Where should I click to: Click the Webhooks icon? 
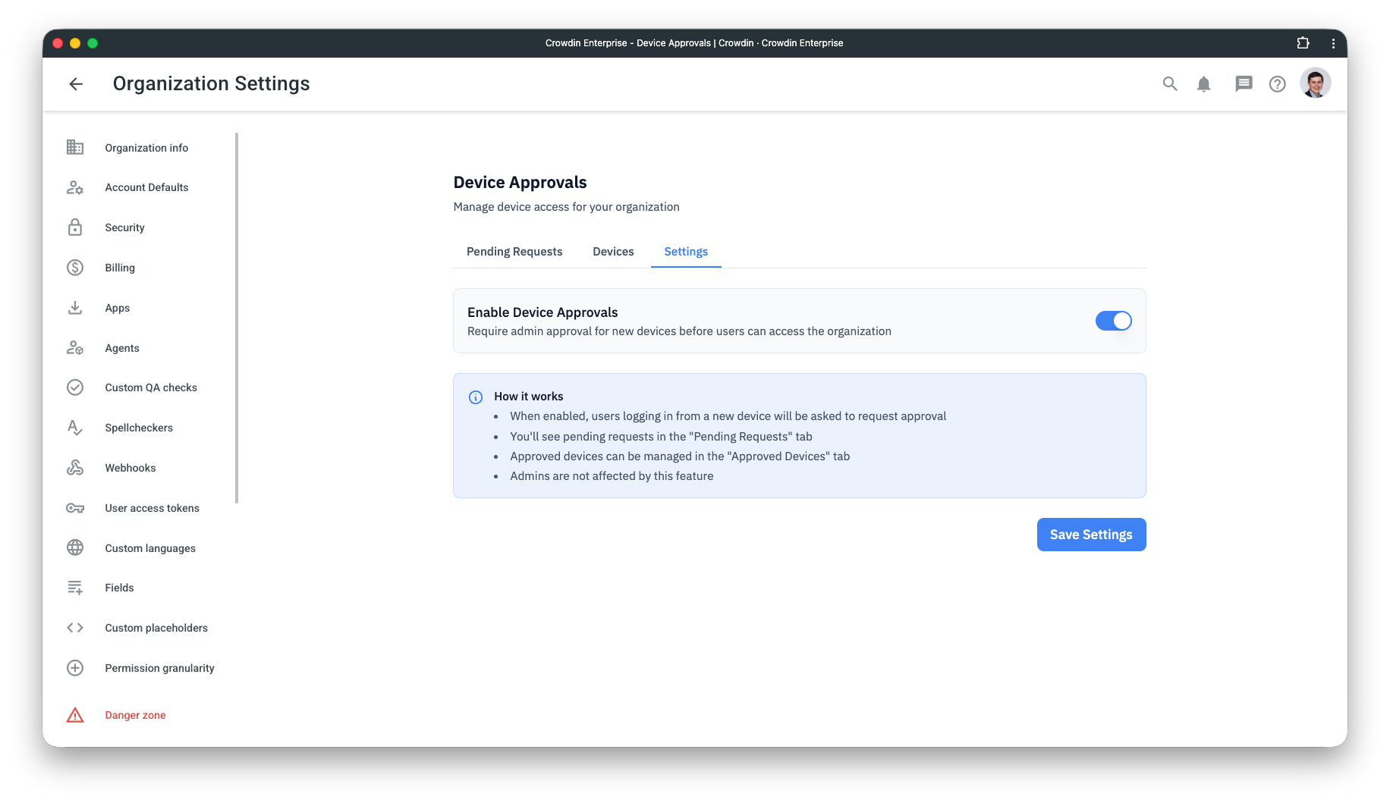(75, 468)
